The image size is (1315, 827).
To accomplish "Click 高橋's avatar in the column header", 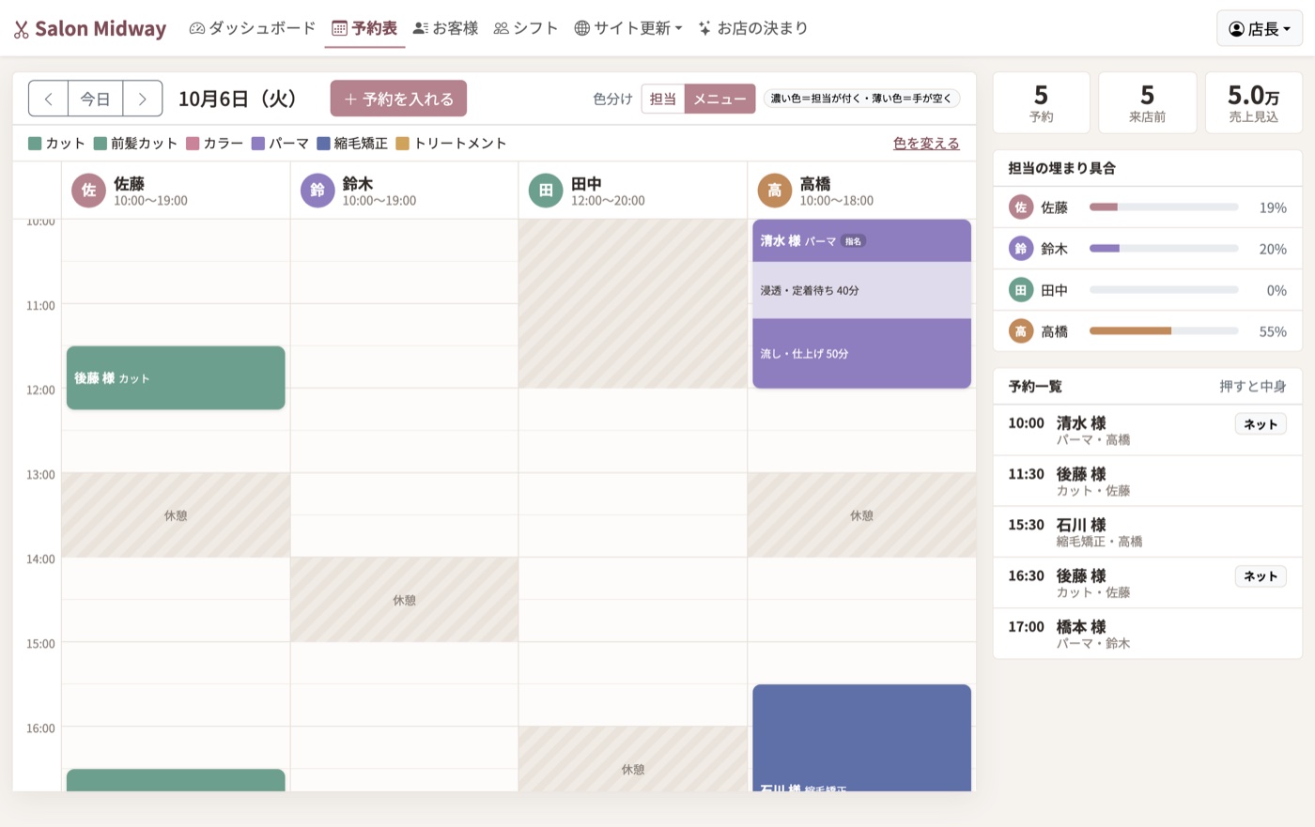I will point(775,191).
